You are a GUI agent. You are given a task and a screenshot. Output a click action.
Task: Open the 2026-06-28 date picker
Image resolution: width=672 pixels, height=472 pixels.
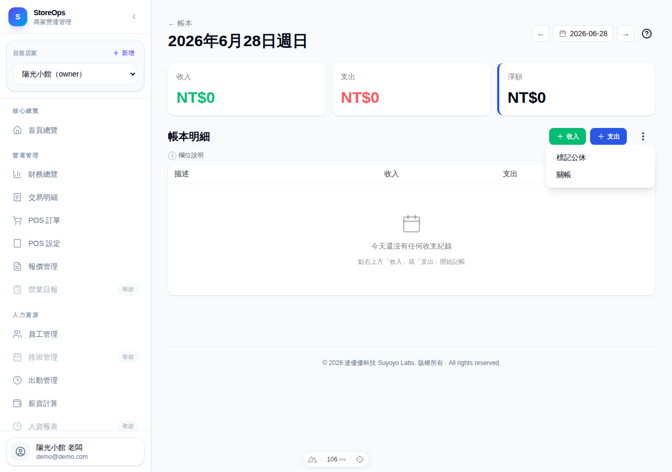583,34
